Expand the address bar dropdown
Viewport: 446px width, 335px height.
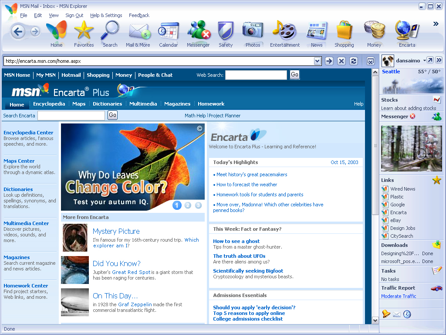318,61
